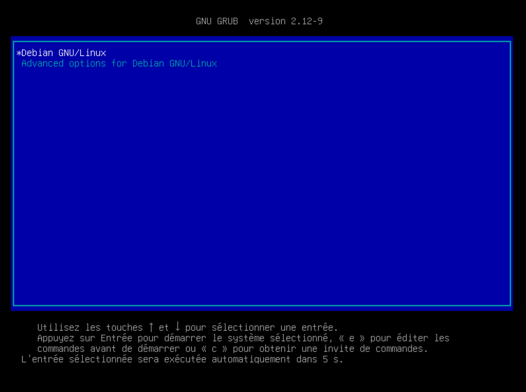Click the Utilisez les touches text
The image size is (526, 392).
click(90, 328)
